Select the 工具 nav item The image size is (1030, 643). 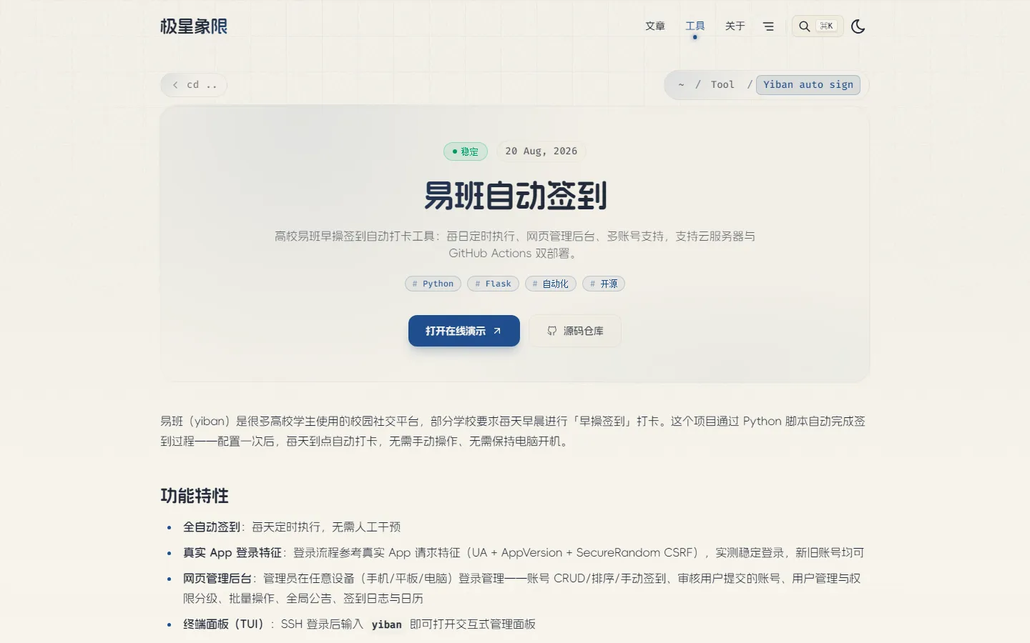[x=695, y=26]
